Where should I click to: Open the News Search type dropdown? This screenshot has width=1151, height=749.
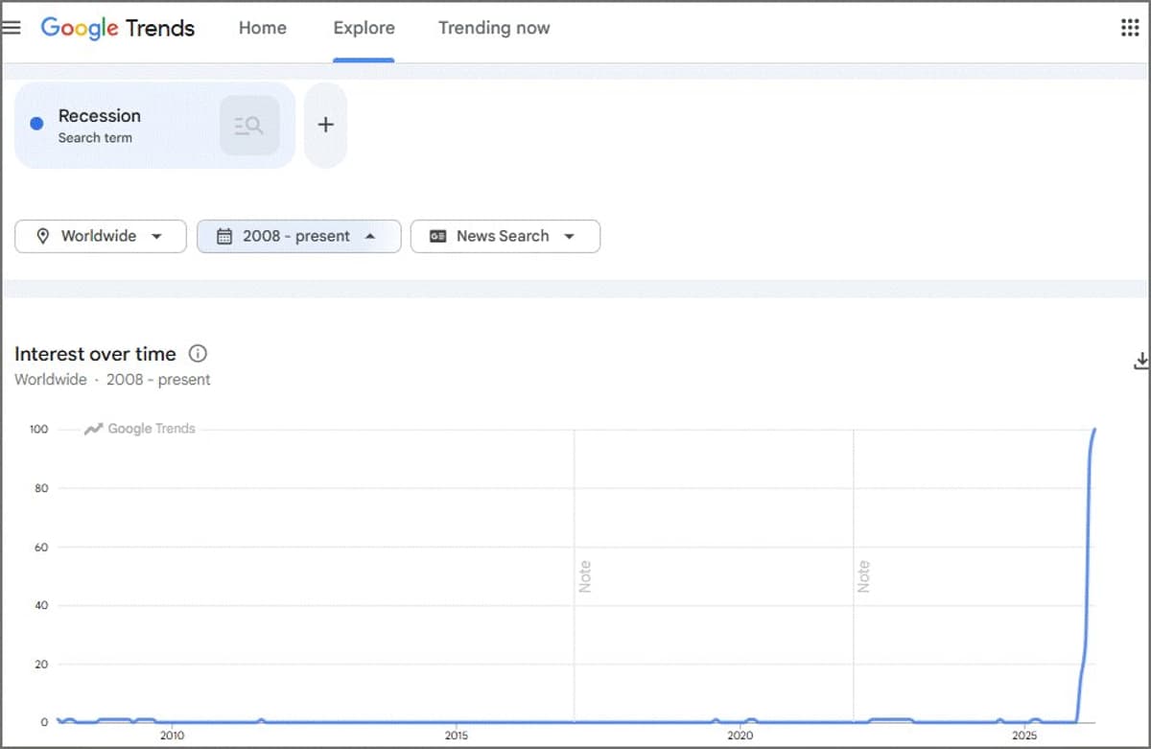505,236
